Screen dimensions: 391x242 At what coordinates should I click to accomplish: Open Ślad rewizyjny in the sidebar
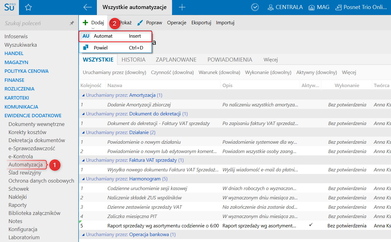(25, 173)
